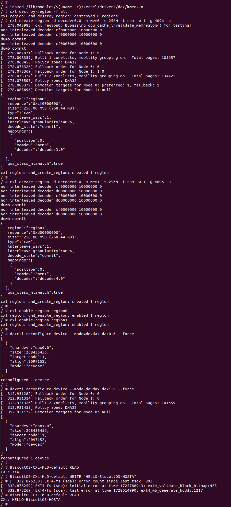Select the "region":"region1" JSON line
Viewport: 231px width, 507px height.
(x=27, y=228)
